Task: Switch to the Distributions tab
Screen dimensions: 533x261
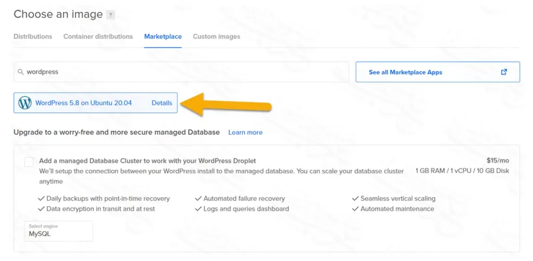Action: pos(33,36)
